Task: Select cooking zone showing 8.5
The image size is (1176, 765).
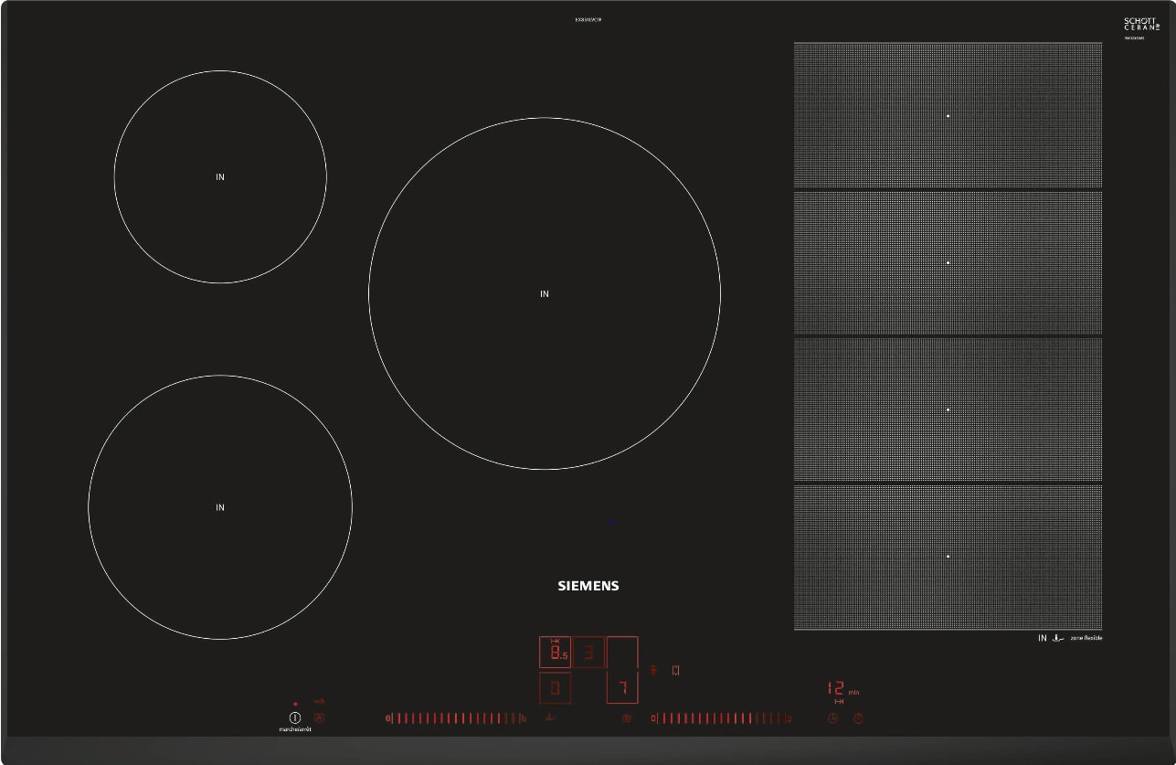Action: [x=555, y=653]
